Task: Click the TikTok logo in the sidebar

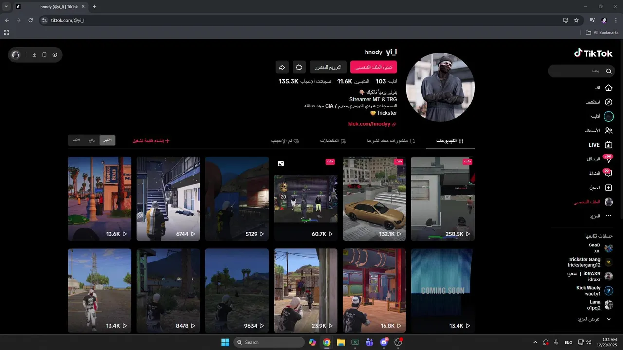Action: click(593, 53)
